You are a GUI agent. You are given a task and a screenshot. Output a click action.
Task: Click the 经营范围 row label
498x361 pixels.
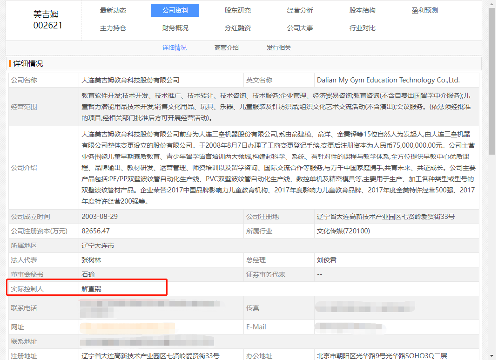(24, 107)
